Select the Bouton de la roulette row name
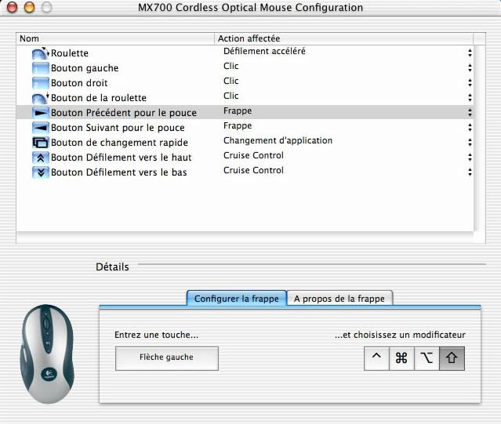The width and height of the screenshot is (501, 424). click(x=99, y=98)
